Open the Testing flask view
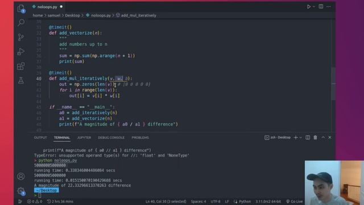The width and height of the screenshot is (364, 205). tap(21, 80)
